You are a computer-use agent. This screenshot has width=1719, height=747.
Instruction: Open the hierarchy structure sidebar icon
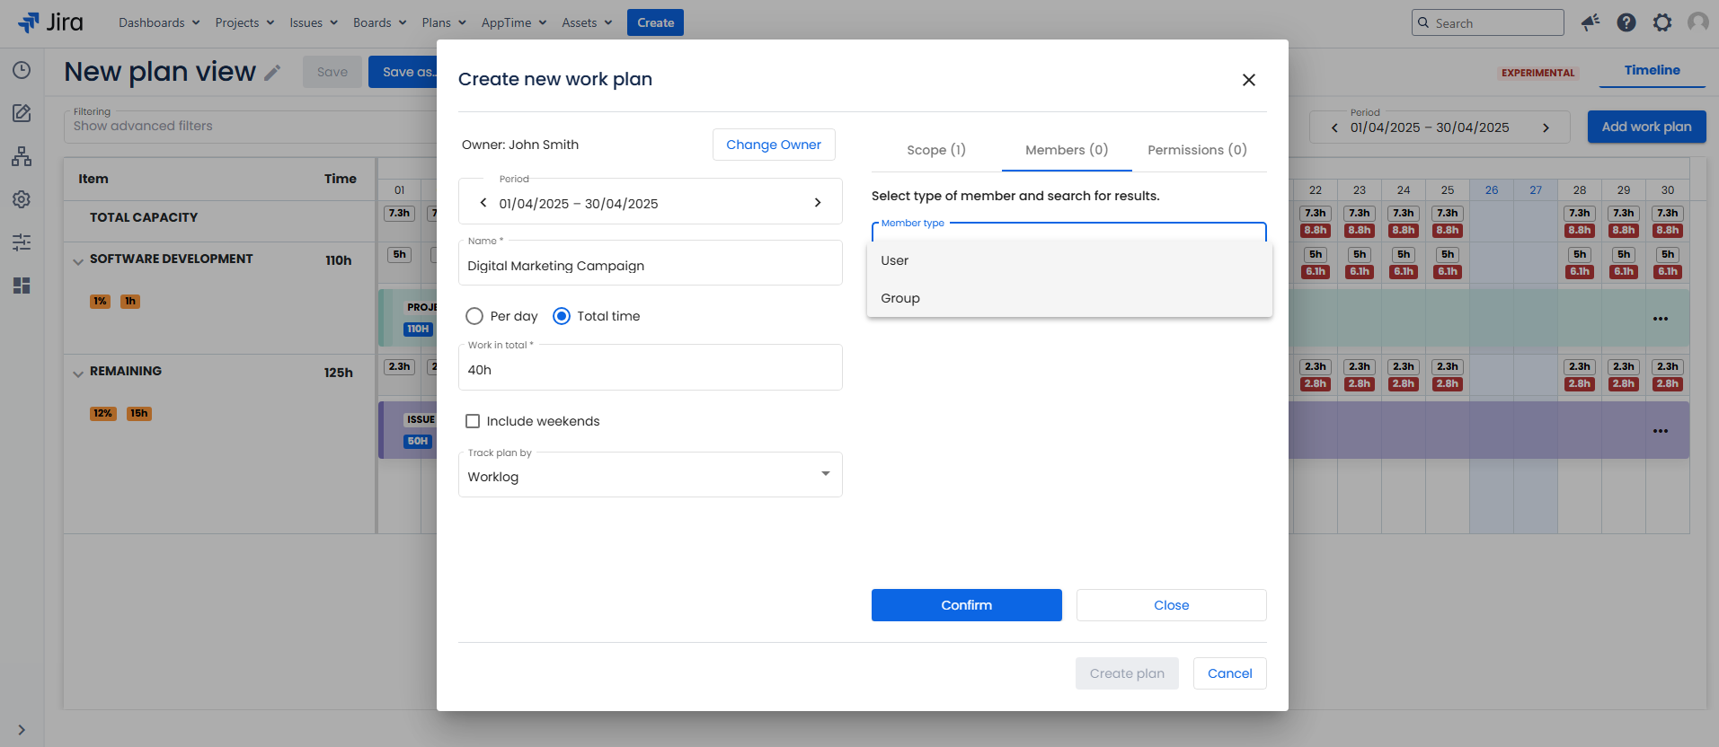(22, 156)
